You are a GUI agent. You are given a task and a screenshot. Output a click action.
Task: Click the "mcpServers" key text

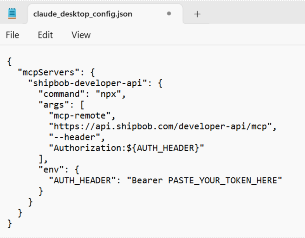tap(49, 72)
